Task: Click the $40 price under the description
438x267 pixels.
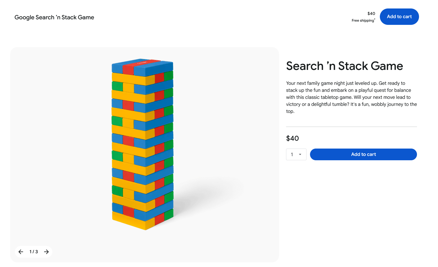Action: pos(292,138)
